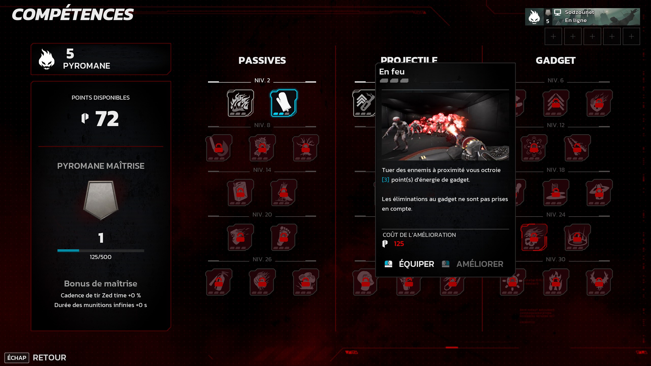
Task: Click the locked footprint skill at NIV. 20
Action: coord(284,237)
